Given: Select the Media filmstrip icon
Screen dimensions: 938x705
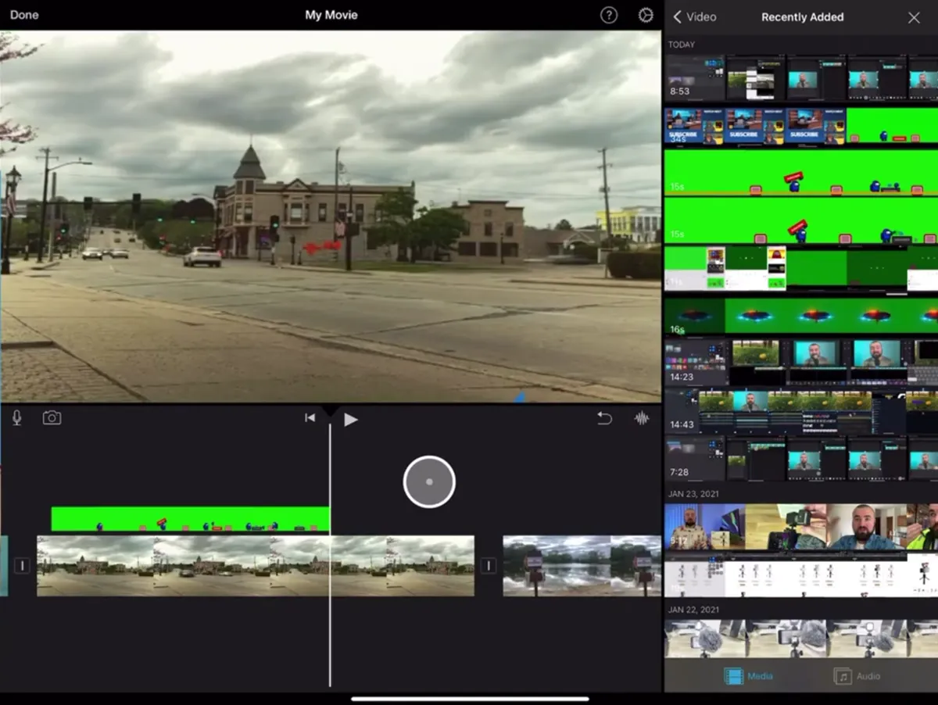Looking at the screenshot, I should point(733,676).
